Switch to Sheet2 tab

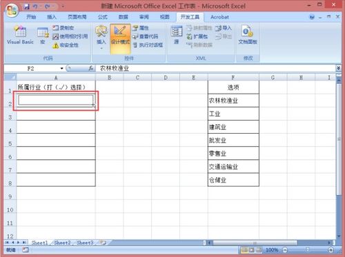click(62, 243)
